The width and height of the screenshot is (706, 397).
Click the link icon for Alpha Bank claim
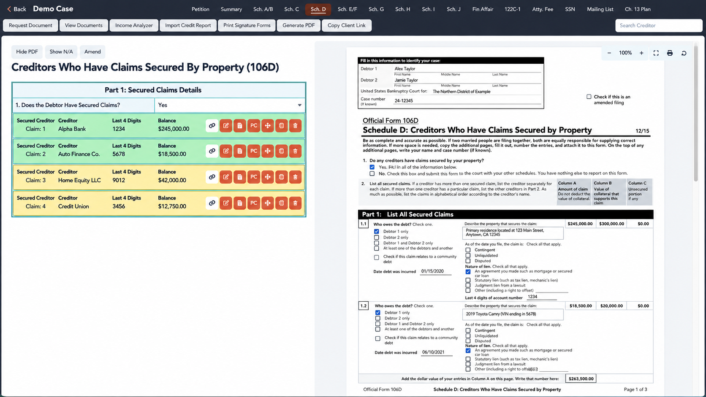pos(212,125)
